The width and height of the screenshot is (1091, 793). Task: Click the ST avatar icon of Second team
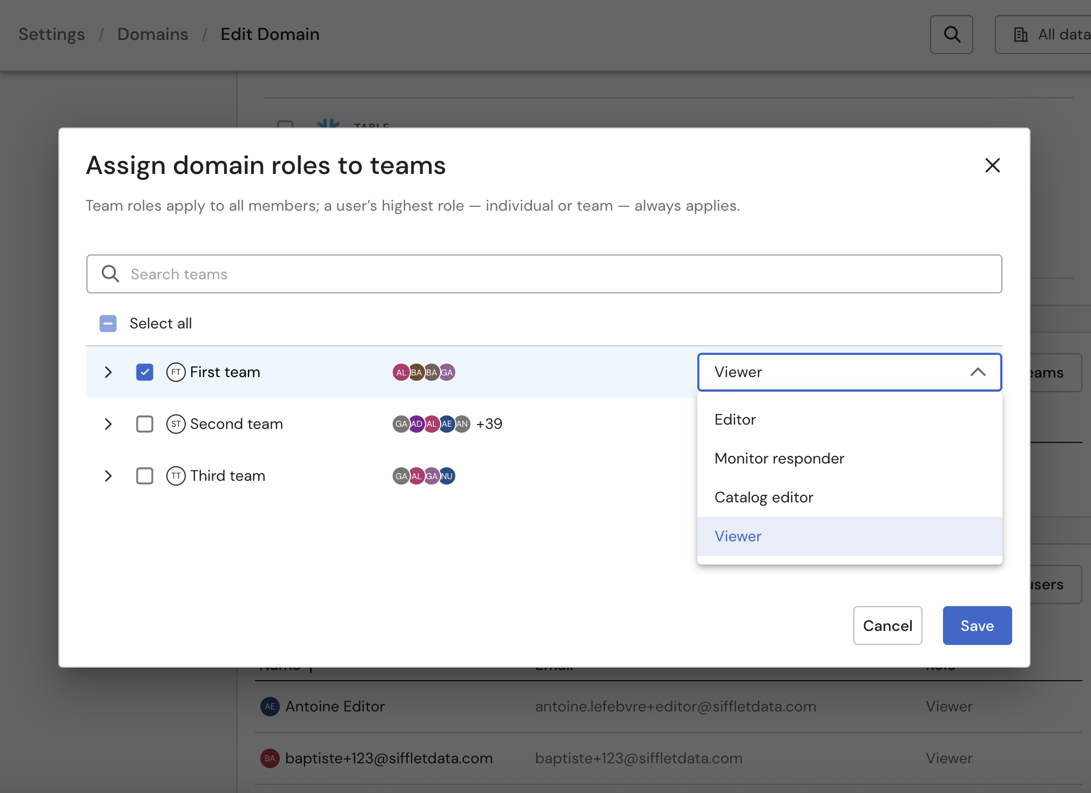pos(176,424)
